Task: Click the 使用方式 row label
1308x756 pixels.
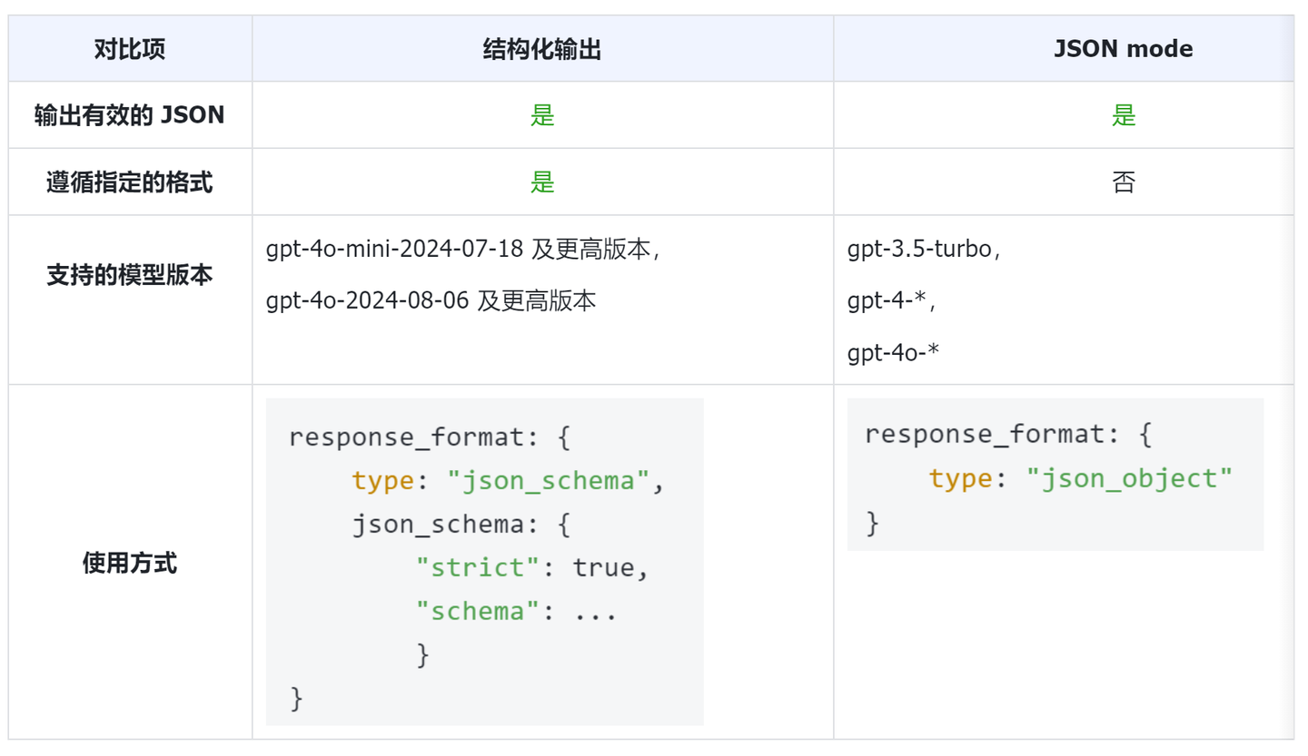Action: pos(130,563)
